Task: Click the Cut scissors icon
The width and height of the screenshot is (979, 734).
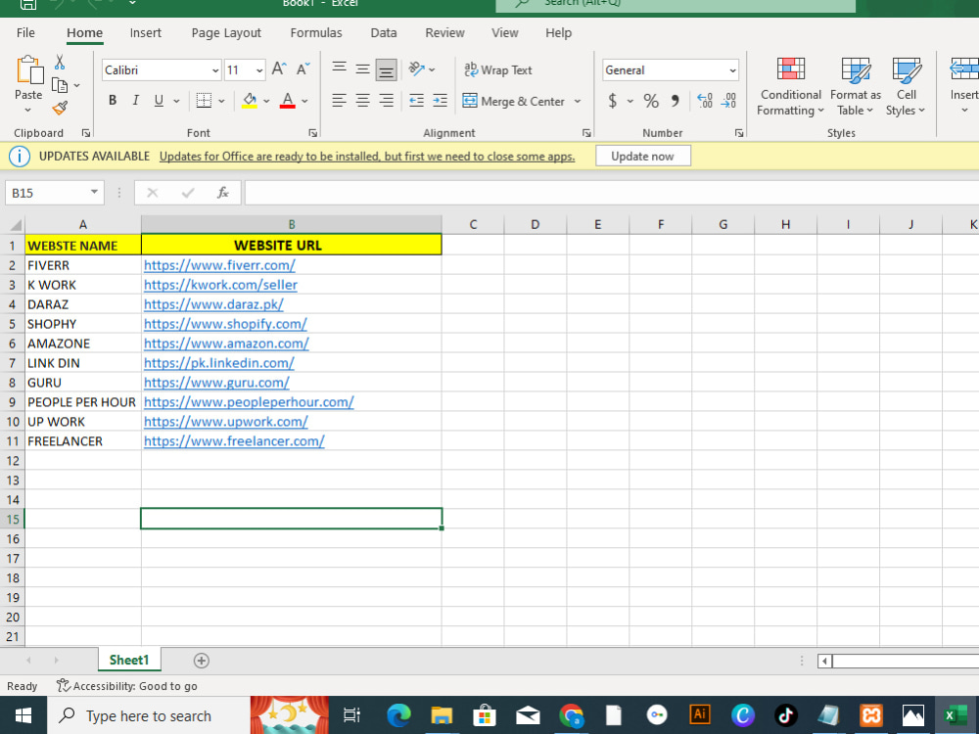Action: pos(60,62)
